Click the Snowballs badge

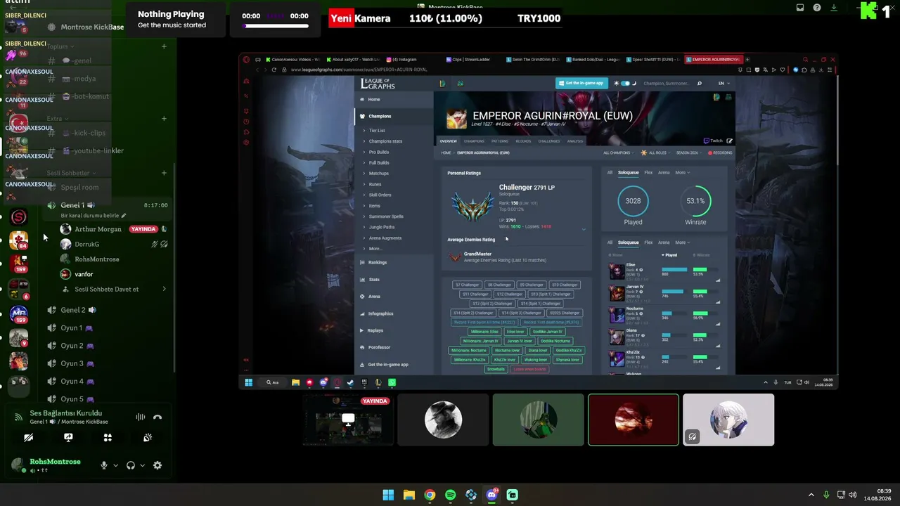coord(496,369)
